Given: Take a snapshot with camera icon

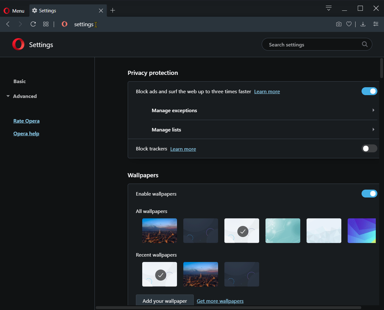Looking at the screenshot, I should click(339, 24).
